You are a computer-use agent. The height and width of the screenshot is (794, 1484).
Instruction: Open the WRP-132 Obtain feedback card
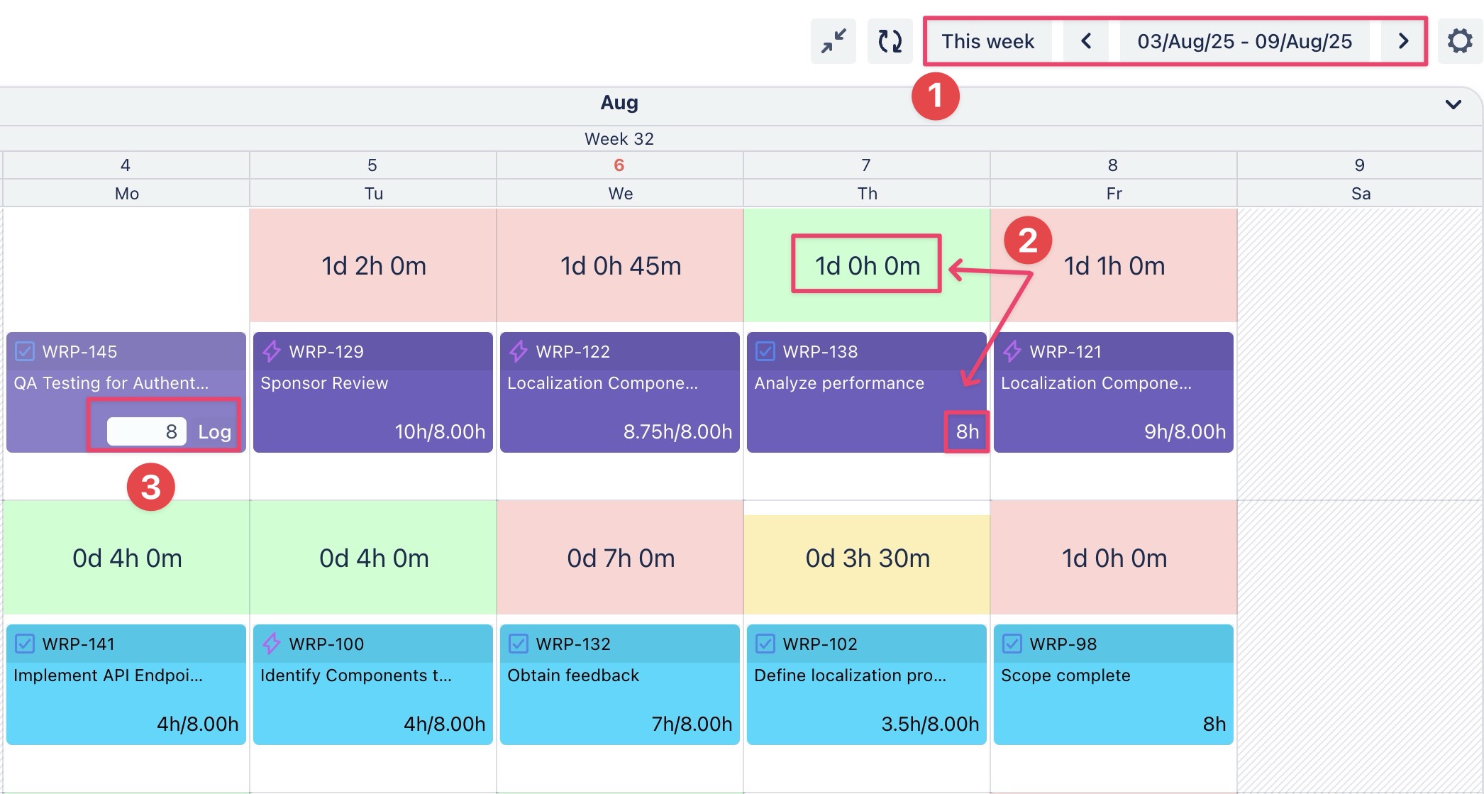[619, 685]
